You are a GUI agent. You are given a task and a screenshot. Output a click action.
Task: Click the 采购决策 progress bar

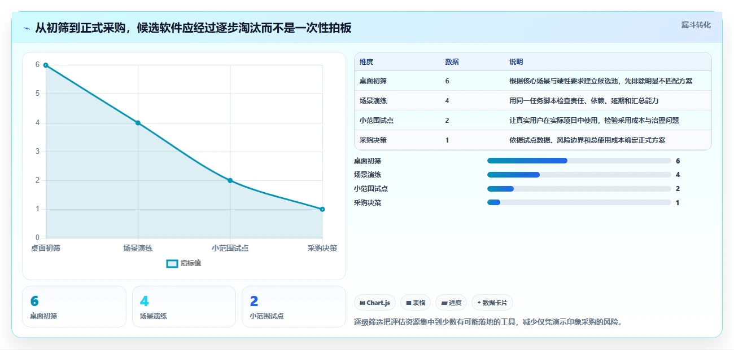pos(579,202)
